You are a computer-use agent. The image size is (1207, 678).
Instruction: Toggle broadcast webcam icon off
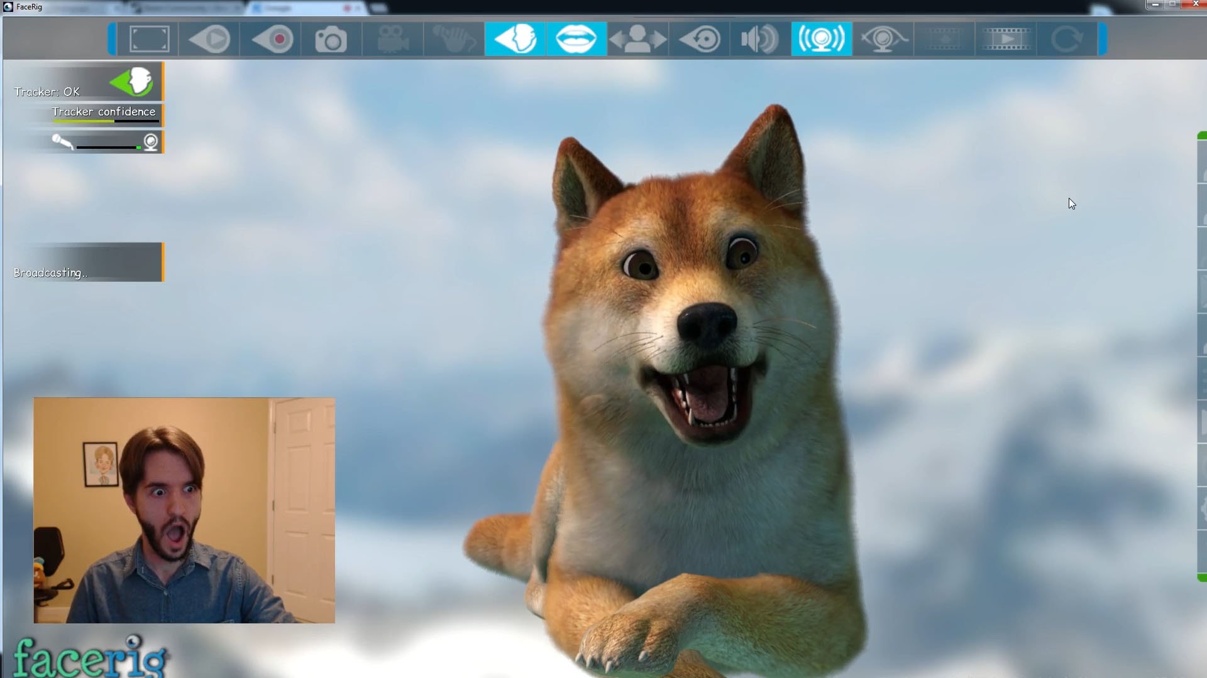(x=821, y=39)
